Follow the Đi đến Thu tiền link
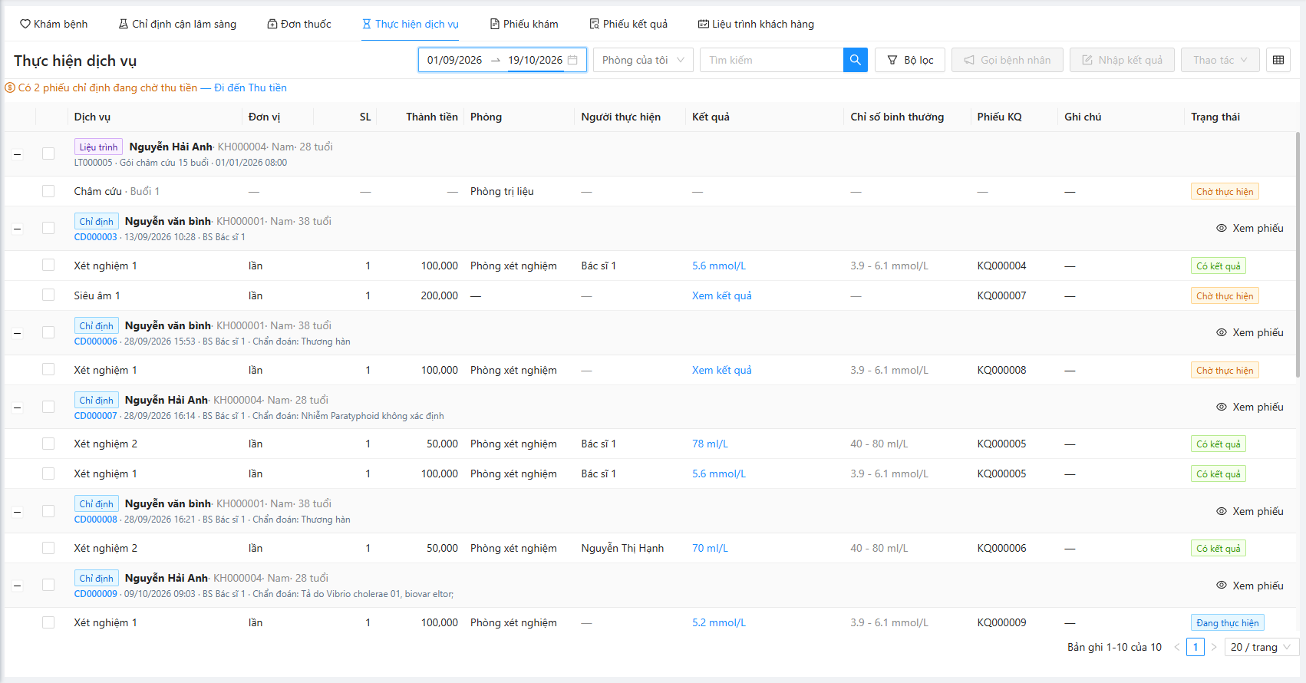This screenshot has height=683, width=1306. pyautogui.click(x=250, y=87)
